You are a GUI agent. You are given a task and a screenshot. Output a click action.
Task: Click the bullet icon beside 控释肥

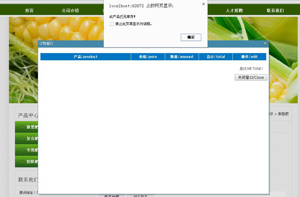(22, 162)
